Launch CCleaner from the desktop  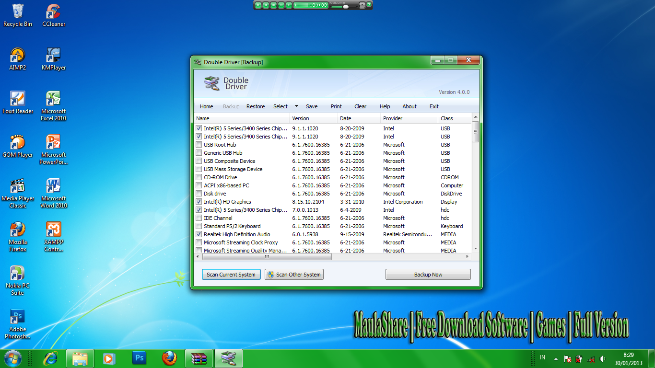point(54,15)
